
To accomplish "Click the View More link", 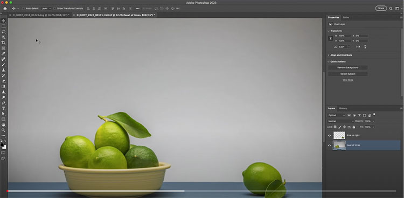I will point(348,80).
